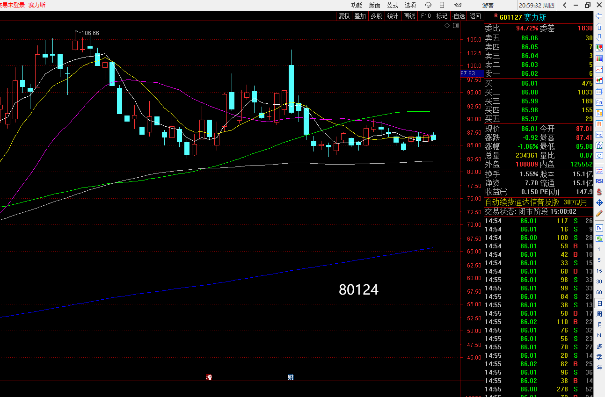
Task: Open the multi-window layout icon
Action: (x=599, y=91)
